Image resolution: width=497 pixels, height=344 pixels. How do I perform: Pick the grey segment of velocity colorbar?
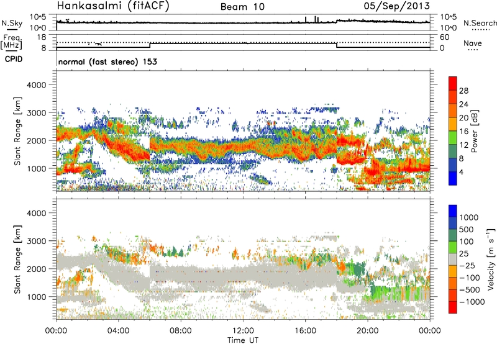click(x=453, y=259)
